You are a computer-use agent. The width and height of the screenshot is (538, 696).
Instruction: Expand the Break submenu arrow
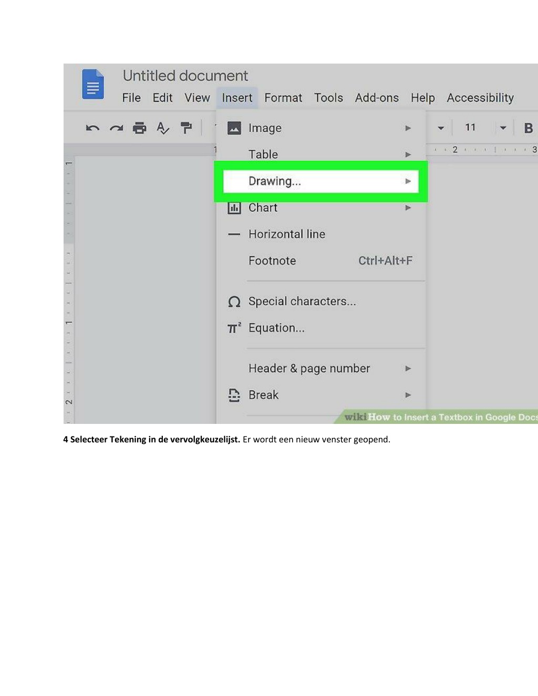(408, 395)
